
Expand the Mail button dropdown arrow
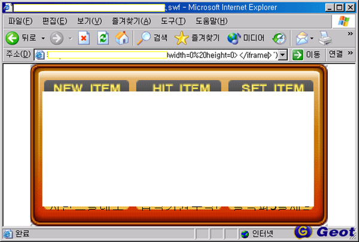point(312,38)
